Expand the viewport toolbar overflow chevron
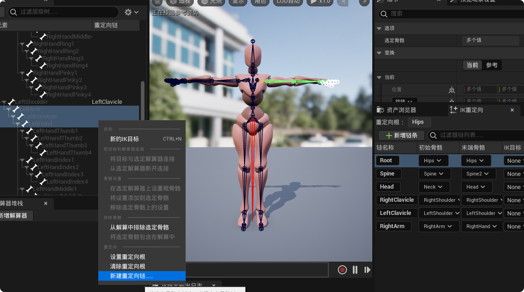Viewport: 524px width, 292px height. coord(365,2)
